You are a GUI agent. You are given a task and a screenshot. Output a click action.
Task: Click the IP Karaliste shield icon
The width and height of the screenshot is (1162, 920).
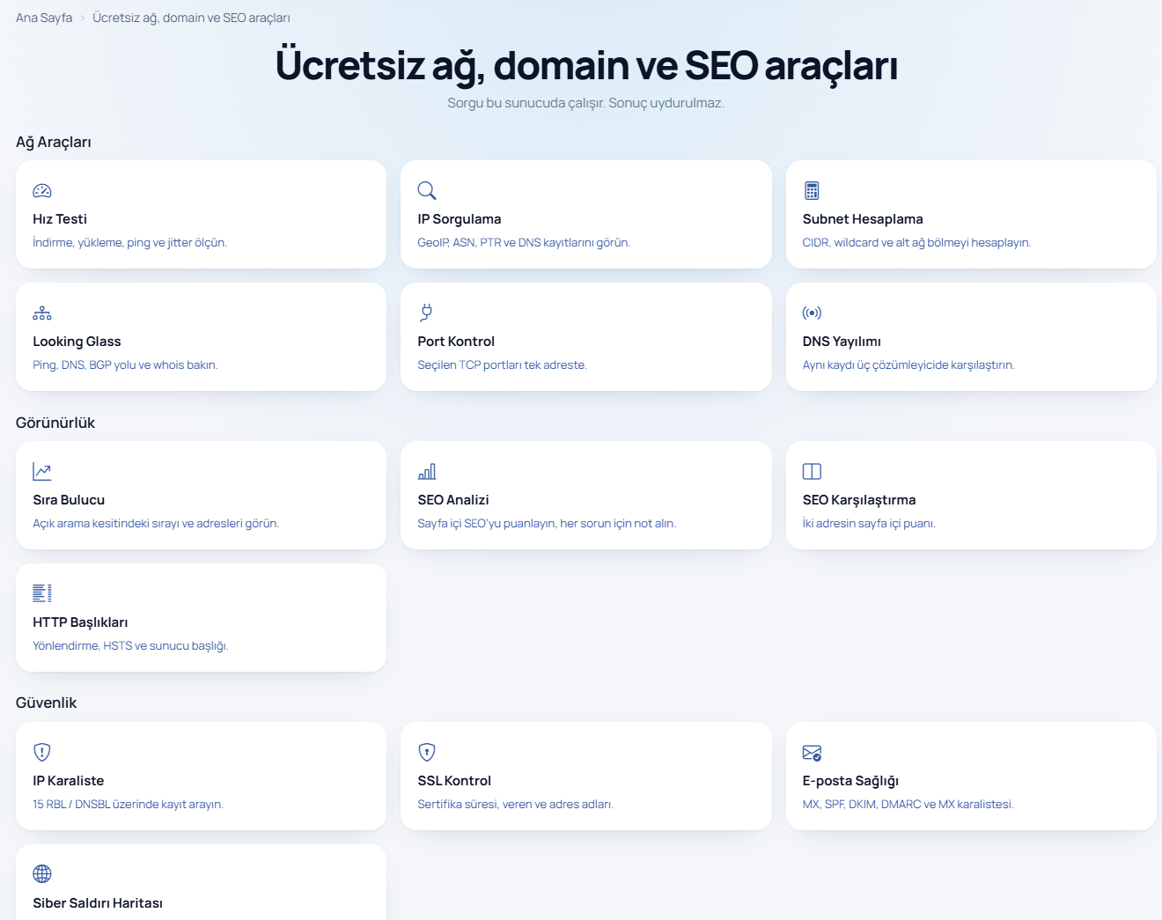(x=42, y=752)
